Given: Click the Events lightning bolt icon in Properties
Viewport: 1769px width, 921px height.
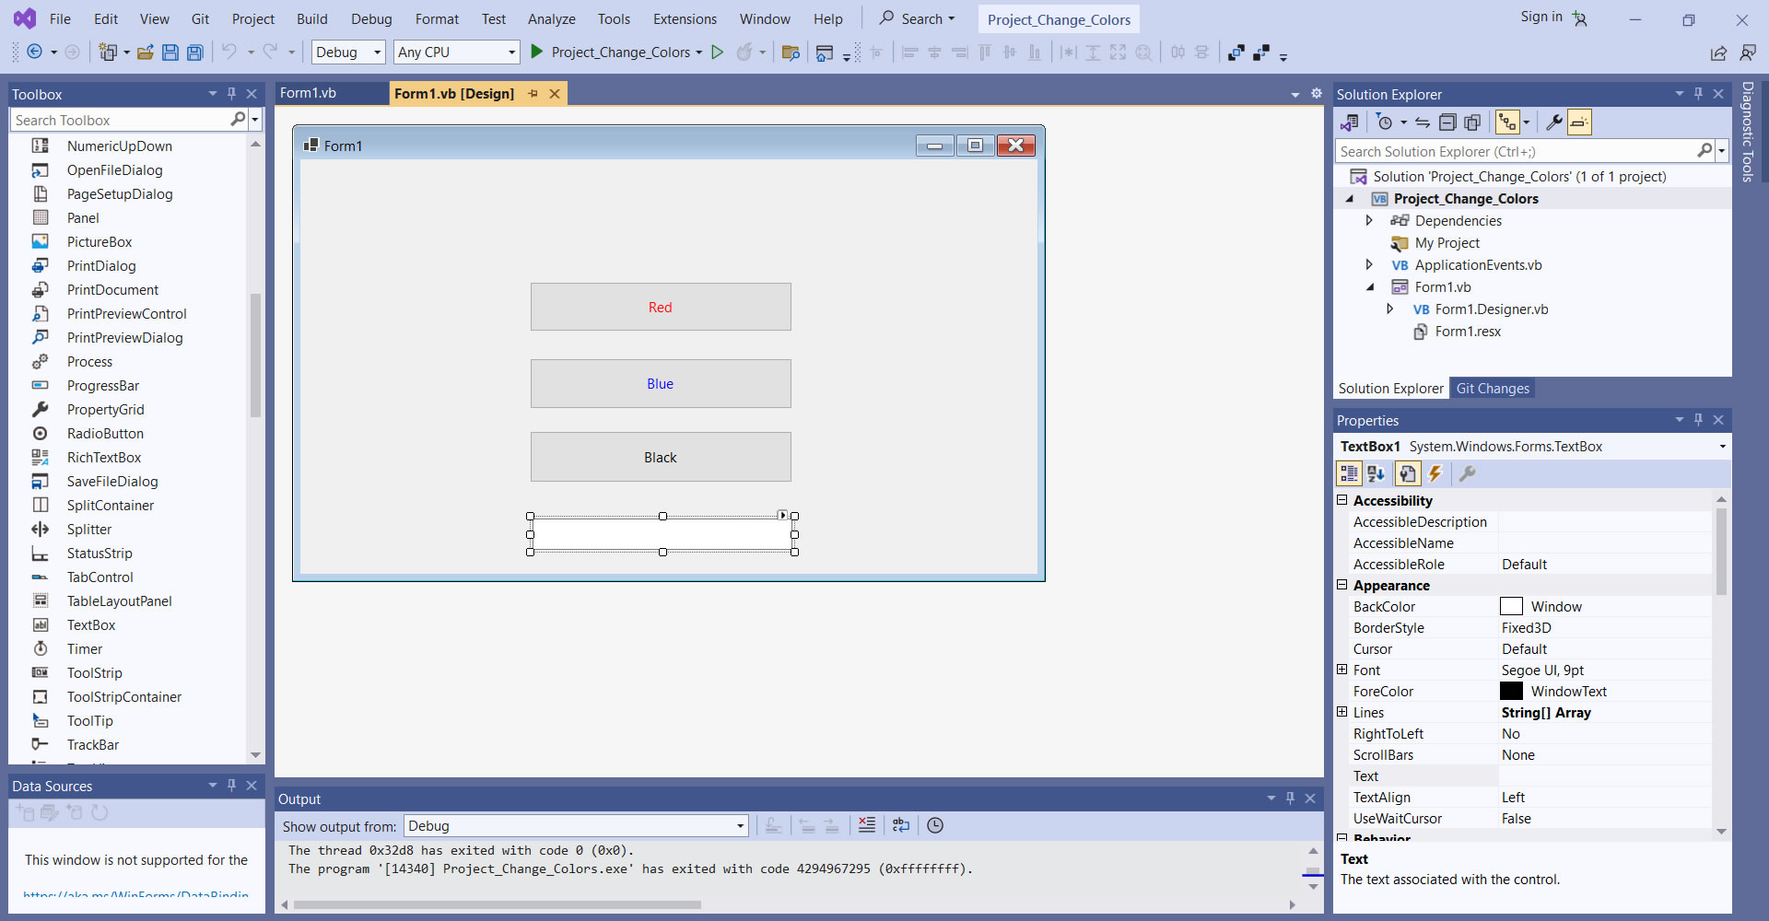Looking at the screenshot, I should point(1435,473).
